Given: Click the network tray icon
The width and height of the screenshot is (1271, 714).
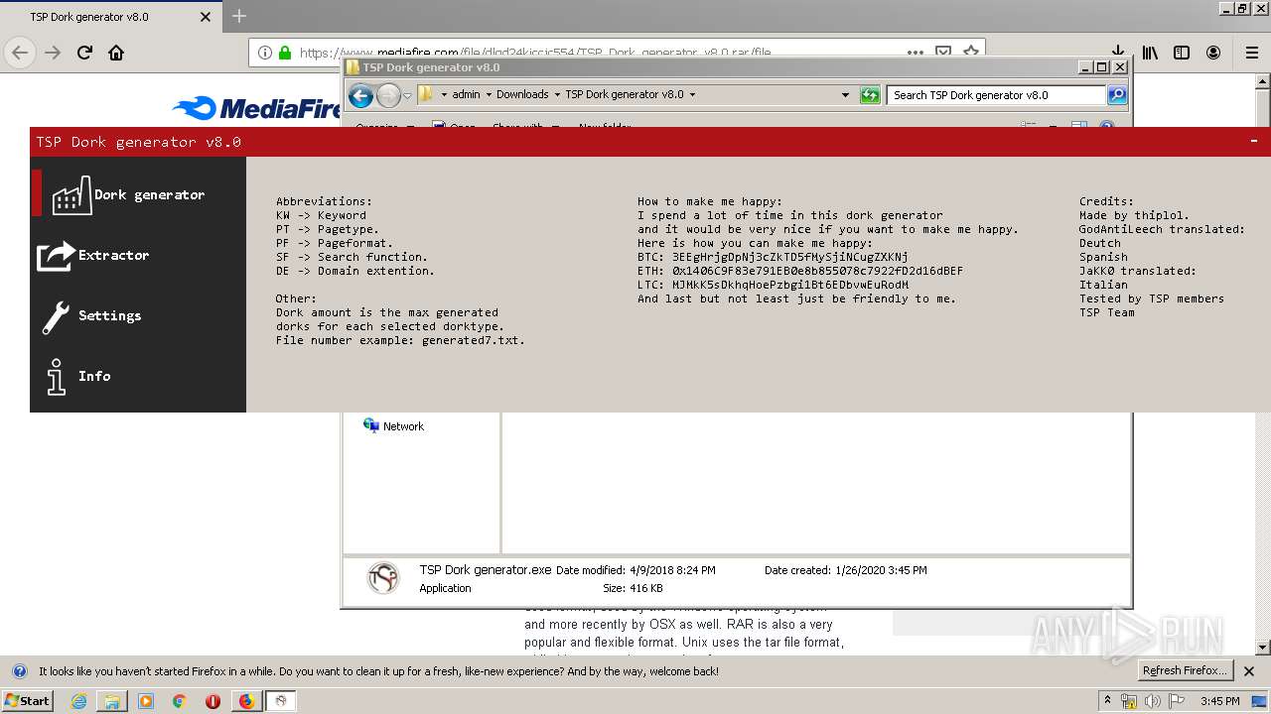Looking at the screenshot, I should coord(1129,701).
